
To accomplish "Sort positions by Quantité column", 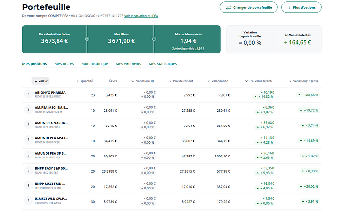I will (x=85, y=81).
